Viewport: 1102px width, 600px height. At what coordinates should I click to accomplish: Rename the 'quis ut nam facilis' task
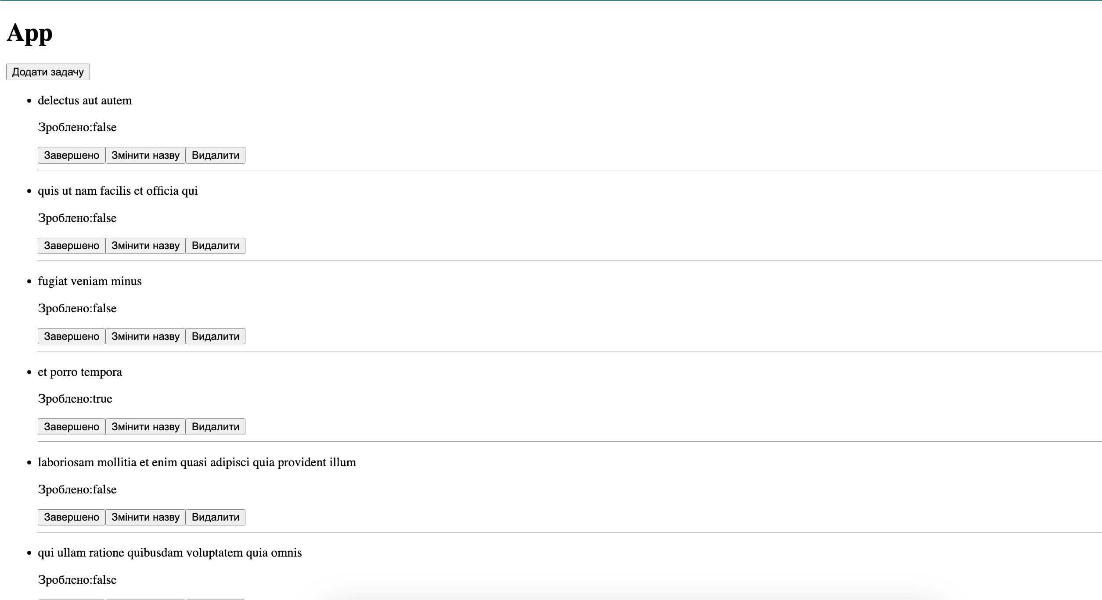145,246
